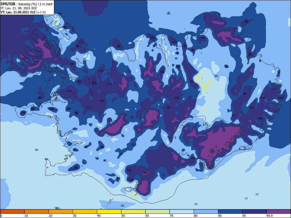Click the golden yellow 30–40 legend segment

pos(85,212)
